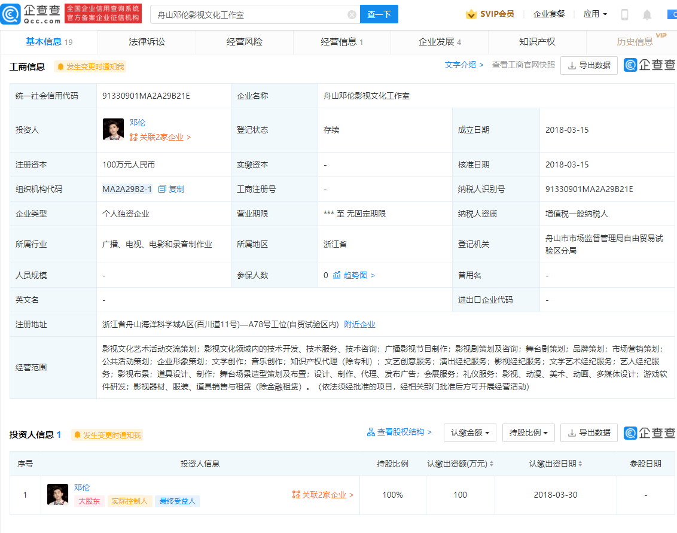677x533 pixels.
Task: Open the 经营风险 tab
Action: click(x=245, y=42)
